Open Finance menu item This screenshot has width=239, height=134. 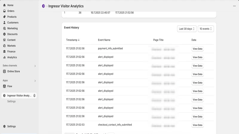(11, 51)
